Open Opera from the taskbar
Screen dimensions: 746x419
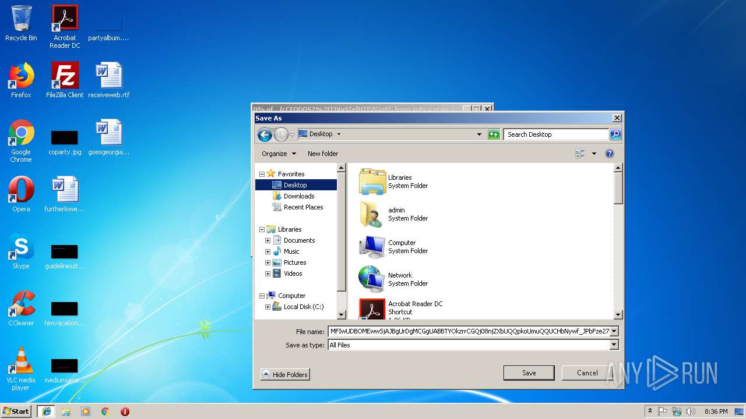125,411
